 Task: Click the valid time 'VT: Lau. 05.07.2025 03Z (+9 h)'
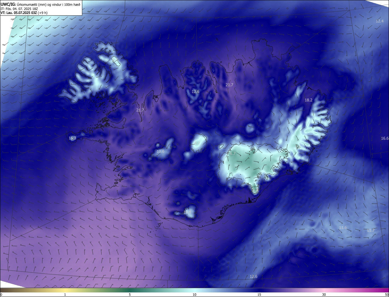pos(24,13)
